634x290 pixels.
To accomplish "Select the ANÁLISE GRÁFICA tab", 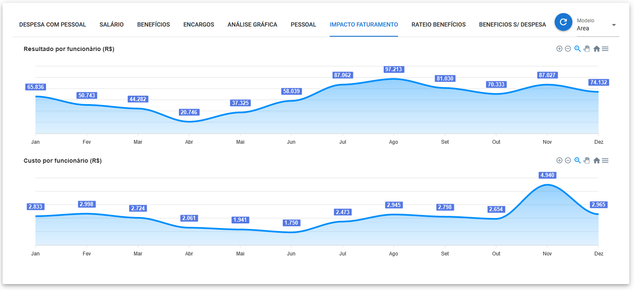I will pyautogui.click(x=252, y=24).
